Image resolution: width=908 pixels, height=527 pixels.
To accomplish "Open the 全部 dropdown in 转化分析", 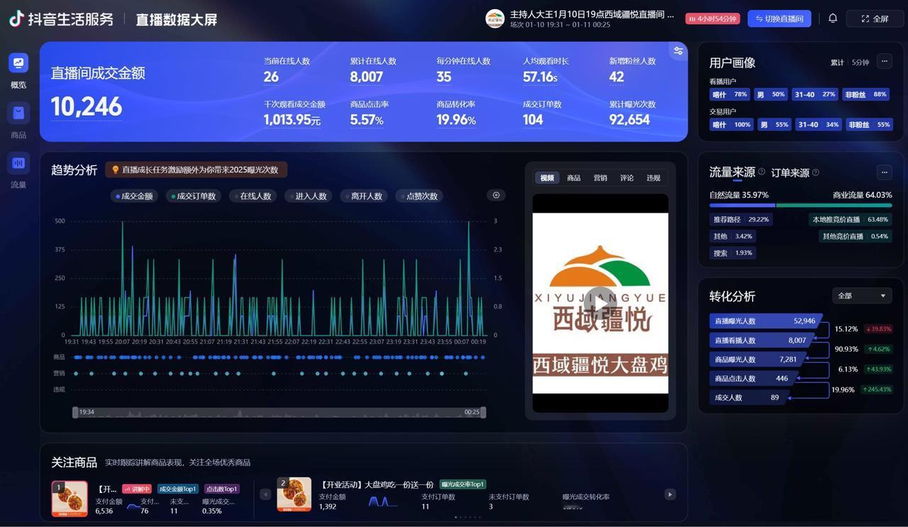I will [863, 296].
